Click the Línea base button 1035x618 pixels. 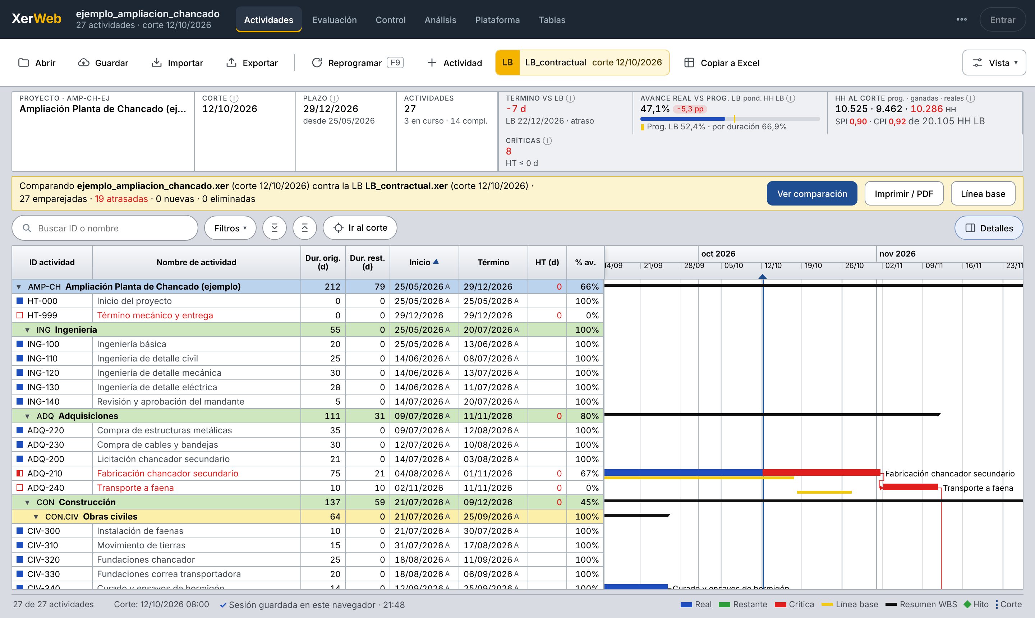pos(983,194)
